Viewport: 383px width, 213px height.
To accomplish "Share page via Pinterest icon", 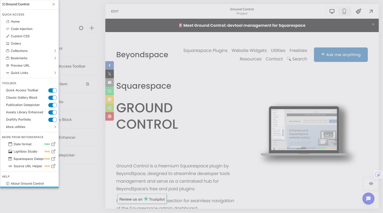I will (x=109, y=116).
